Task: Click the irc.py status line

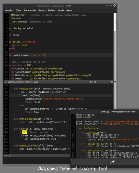Action: point(37,156)
